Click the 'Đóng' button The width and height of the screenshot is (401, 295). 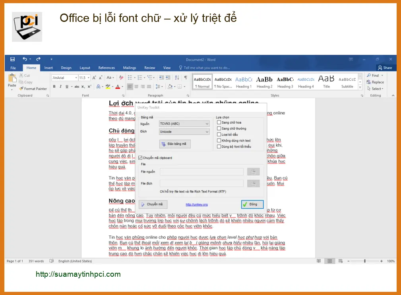(x=252, y=204)
